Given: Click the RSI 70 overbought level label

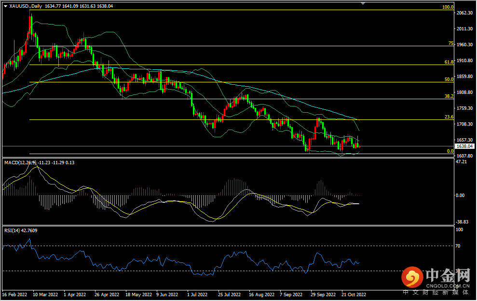Looking at the screenshot, I should coord(458,246).
